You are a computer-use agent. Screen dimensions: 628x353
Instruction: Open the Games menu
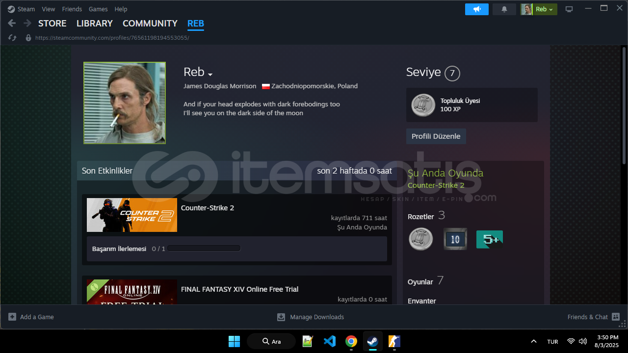coord(98,9)
